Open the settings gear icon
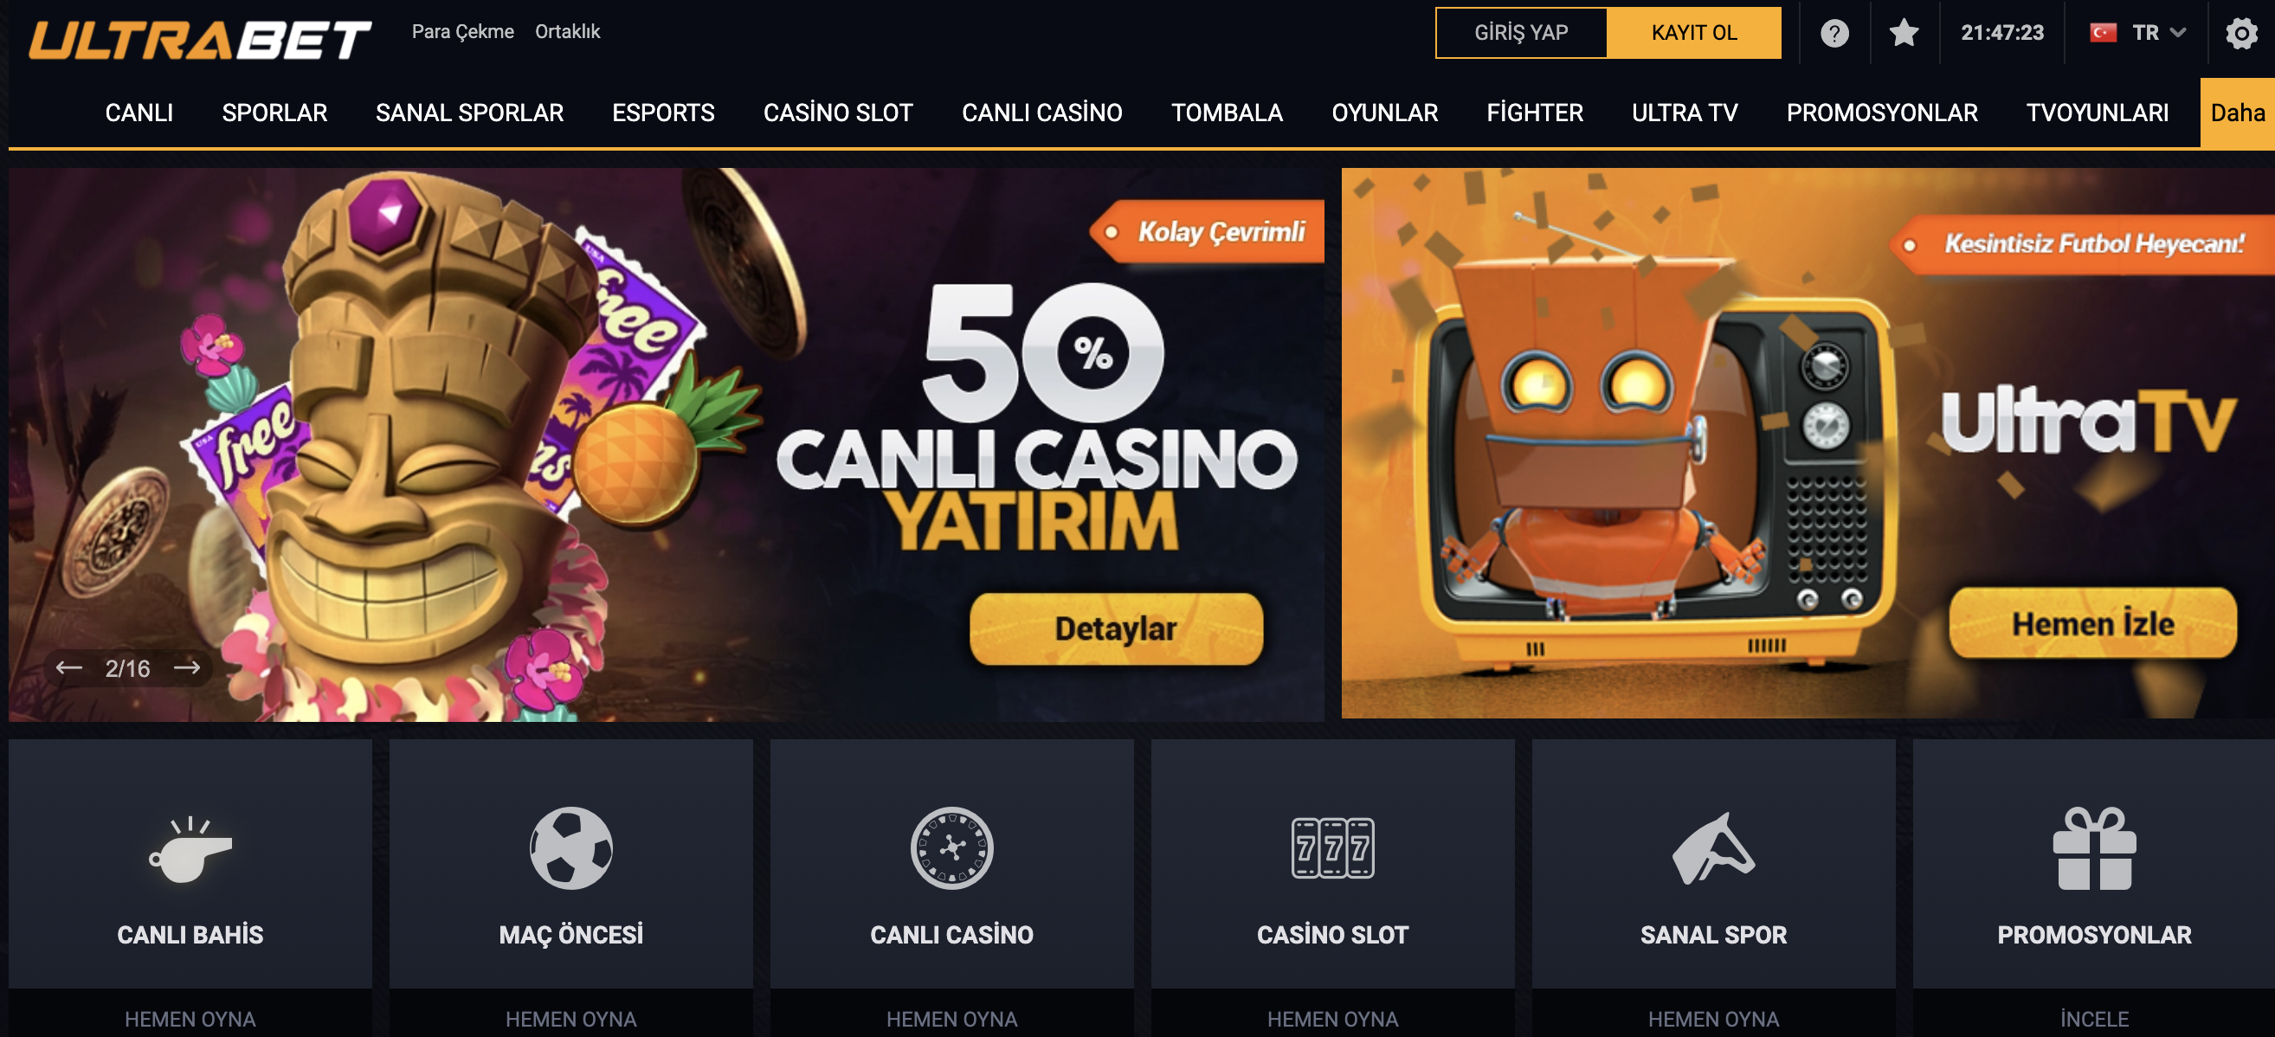 (2241, 34)
